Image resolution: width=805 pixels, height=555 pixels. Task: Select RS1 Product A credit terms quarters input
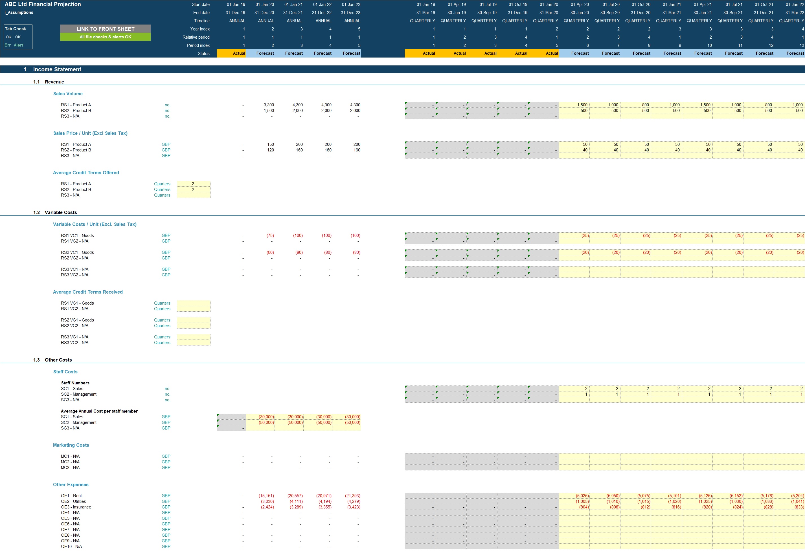click(194, 184)
